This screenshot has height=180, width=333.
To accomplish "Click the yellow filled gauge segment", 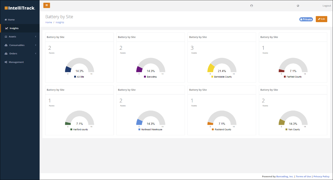I will pos(211,68).
